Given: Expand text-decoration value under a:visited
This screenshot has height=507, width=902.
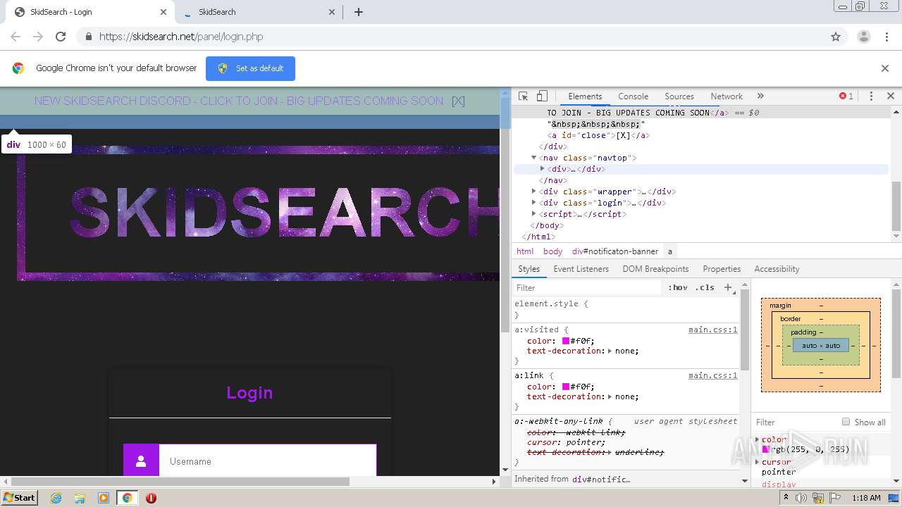Looking at the screenshot, I should 610,351.
